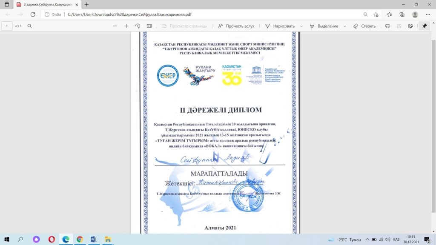This screenshot has width=436, height=245.
Task: Click the file info icon in address bar
Action: click(47, 14)
